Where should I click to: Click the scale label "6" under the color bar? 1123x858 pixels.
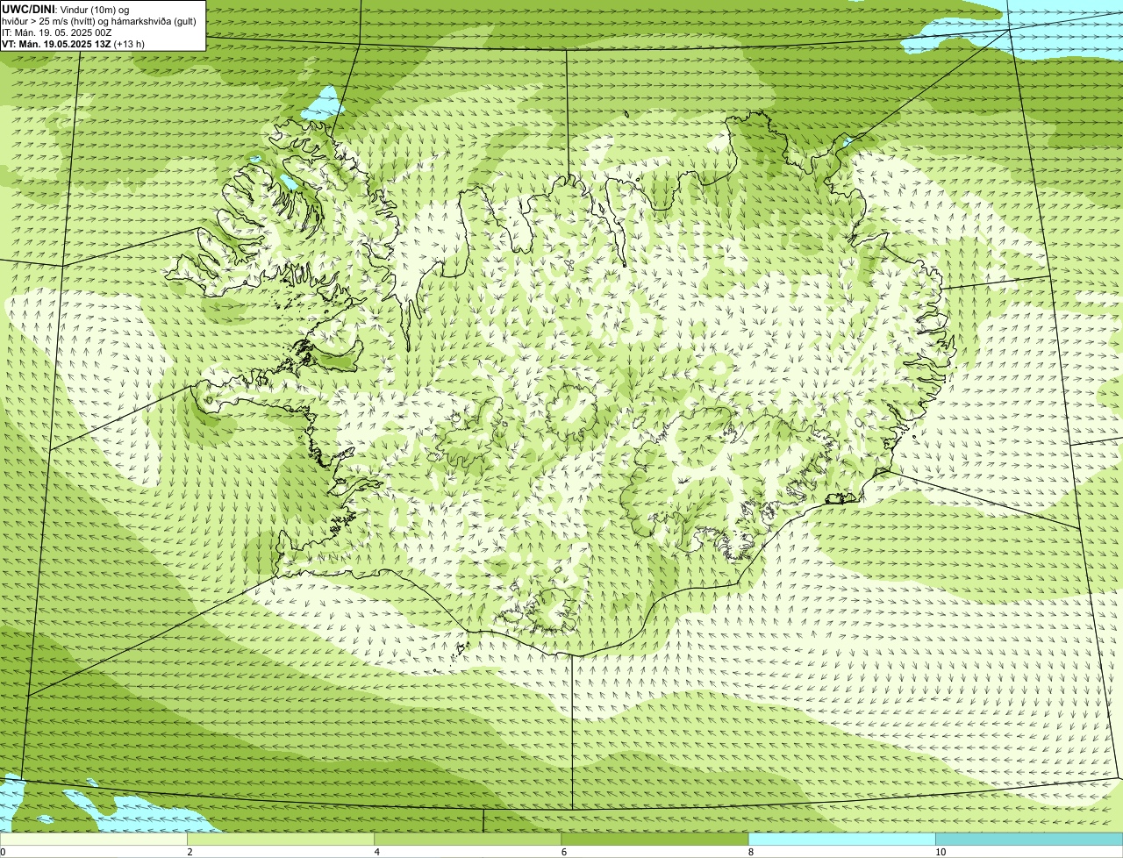point(564,852)
